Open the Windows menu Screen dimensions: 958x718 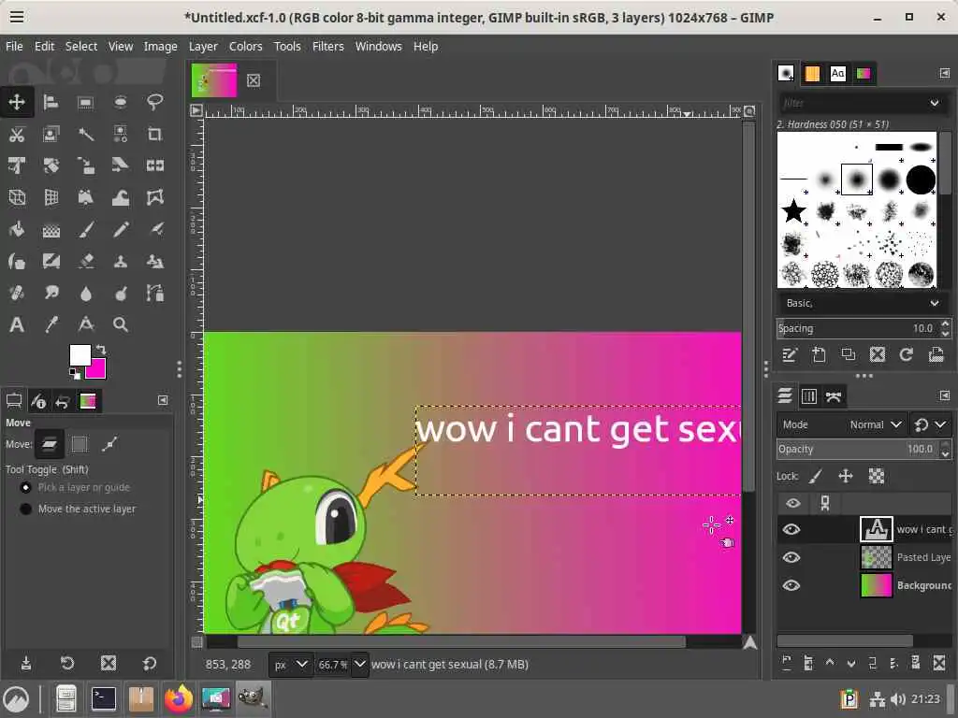point(378,47)
